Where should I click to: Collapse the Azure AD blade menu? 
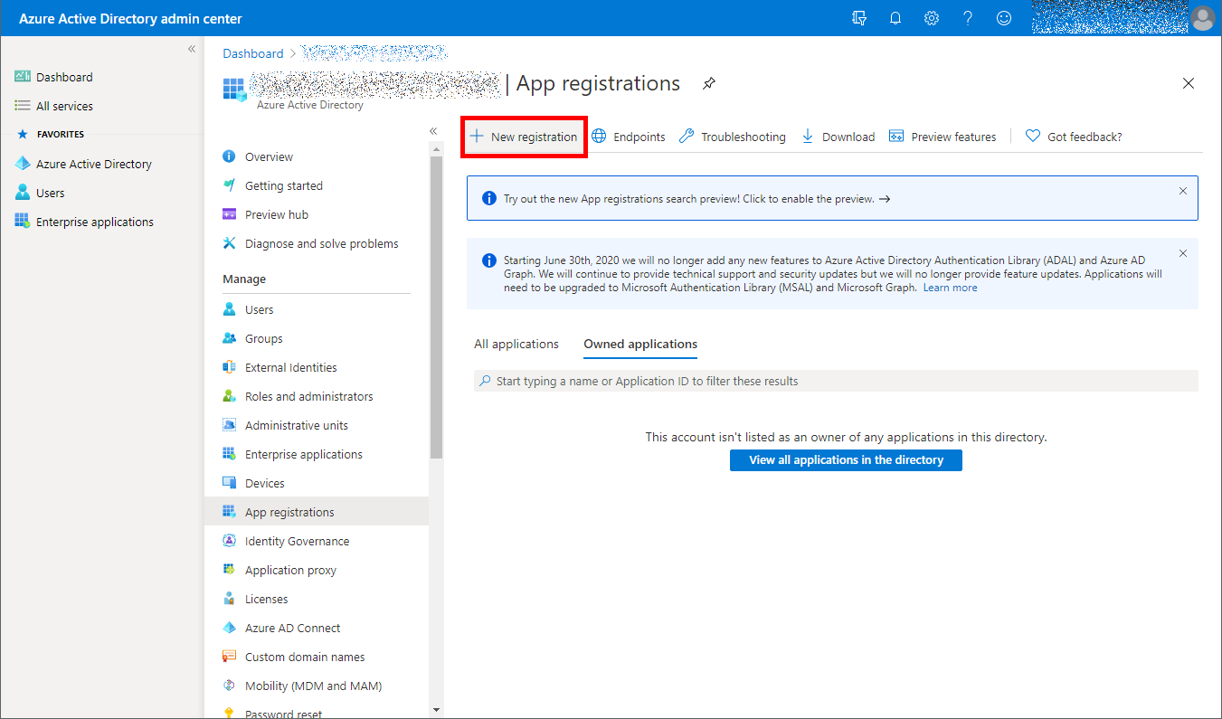coord(433,131)
